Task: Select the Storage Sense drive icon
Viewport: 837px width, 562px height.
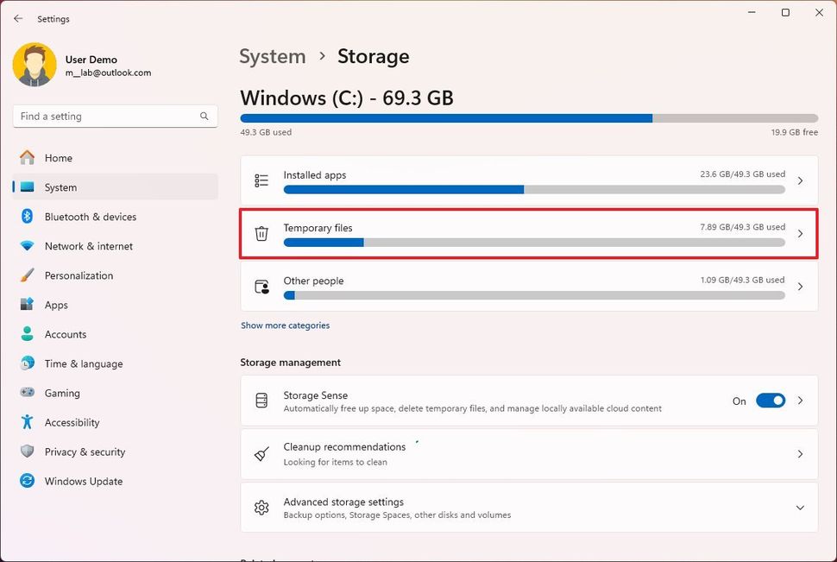Action: (261, 400)
